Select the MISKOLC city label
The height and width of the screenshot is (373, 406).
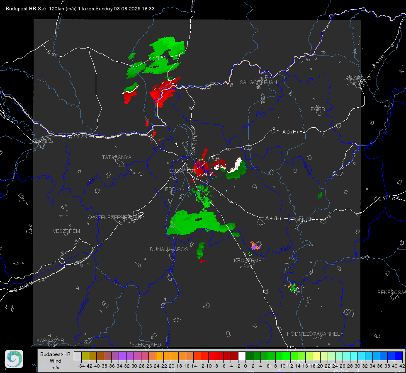pyautogui.click(x=360, y=78)
